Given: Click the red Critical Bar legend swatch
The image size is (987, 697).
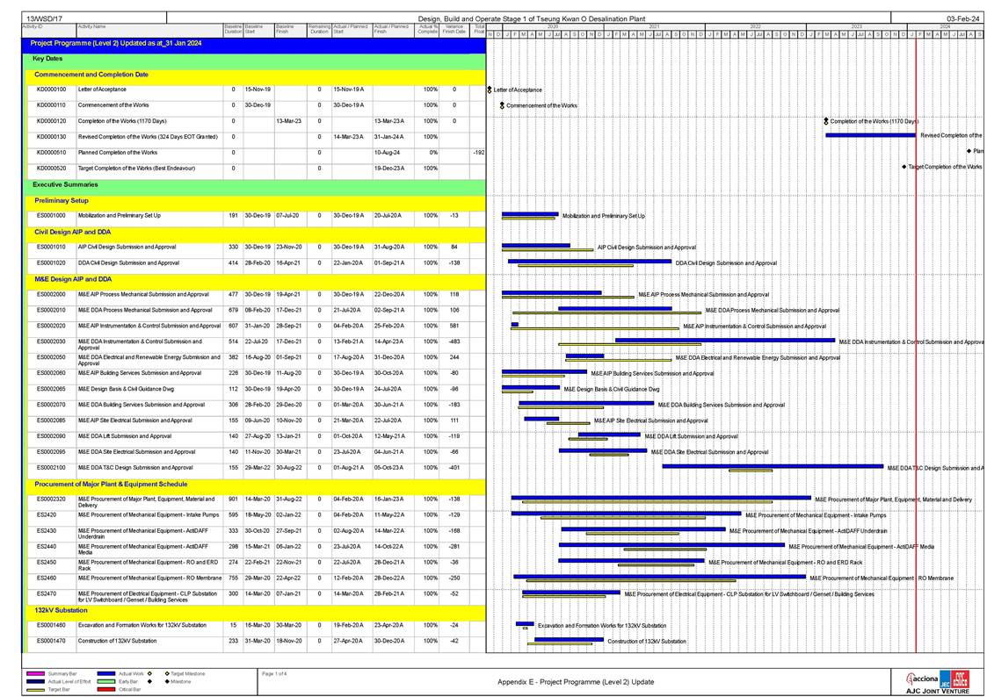Looking at the screenshot, I should 131,689.
